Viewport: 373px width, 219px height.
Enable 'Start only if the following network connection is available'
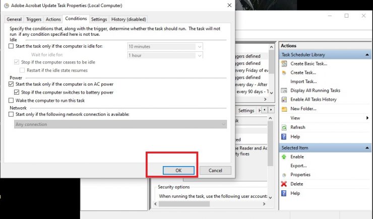point(11,114)
